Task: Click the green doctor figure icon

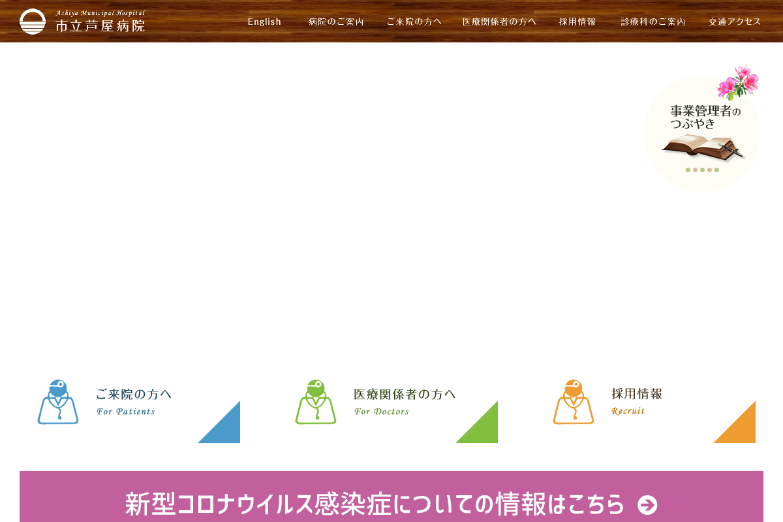Action: (x=316, y=402)
